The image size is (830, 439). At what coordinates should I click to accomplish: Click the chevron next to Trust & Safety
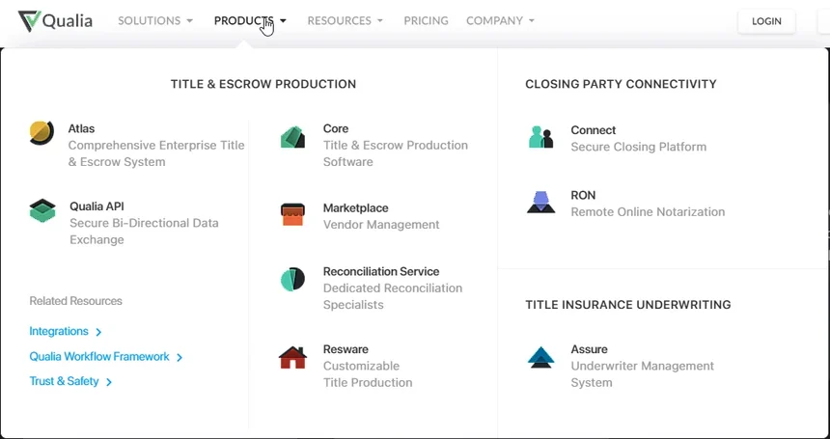point(109,382)
